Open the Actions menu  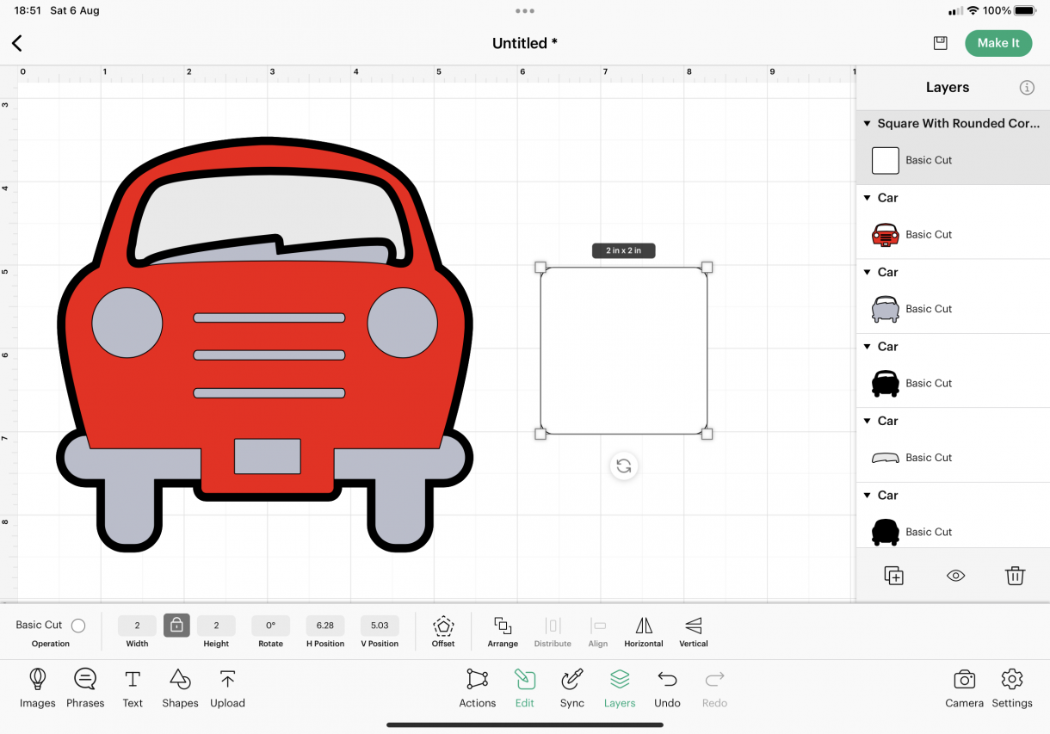tap(478, 688)
